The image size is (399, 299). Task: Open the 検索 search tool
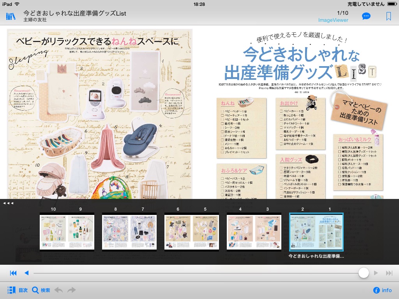(x=41, y=290)
